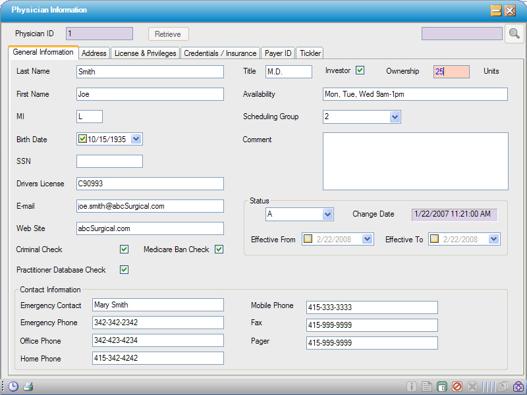
Task: Click the search magnifier icon
Action: (x=514, y=34)
